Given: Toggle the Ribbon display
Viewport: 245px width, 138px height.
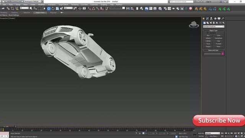Looking at the screenshot, I should click(146, 8).
